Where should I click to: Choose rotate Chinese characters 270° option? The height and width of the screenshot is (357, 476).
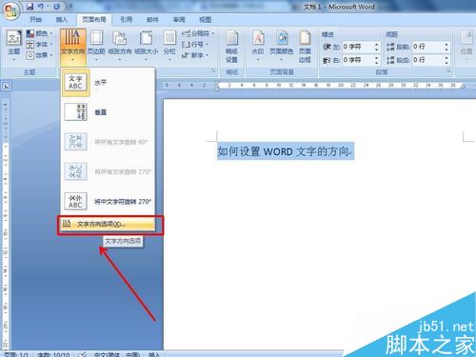108,202
